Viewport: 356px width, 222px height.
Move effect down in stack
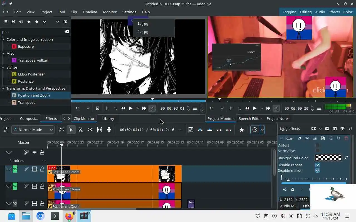[x=338, y=138]
